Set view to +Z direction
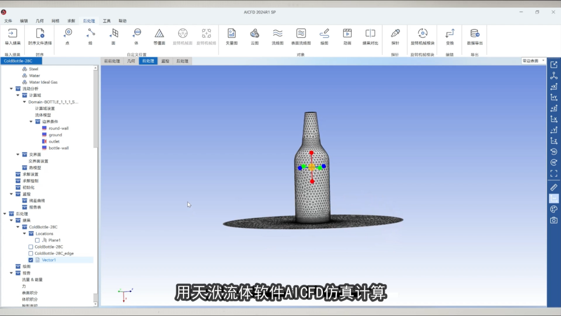561x316 pixels. [554, 108]
